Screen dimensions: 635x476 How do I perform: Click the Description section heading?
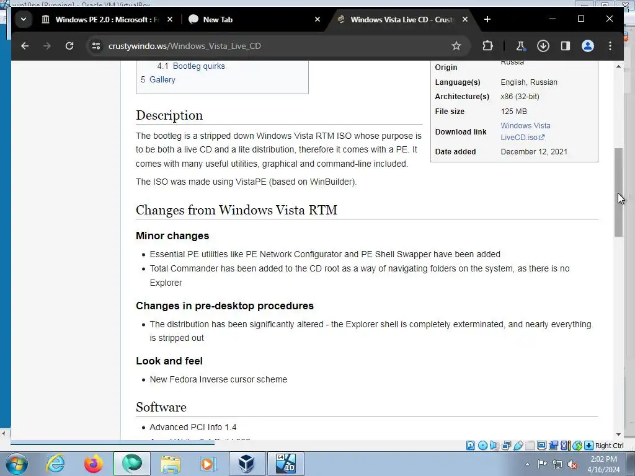click(x=169, y=115)
